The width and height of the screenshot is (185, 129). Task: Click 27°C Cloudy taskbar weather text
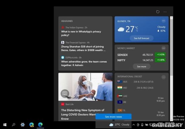click(122, 125)
